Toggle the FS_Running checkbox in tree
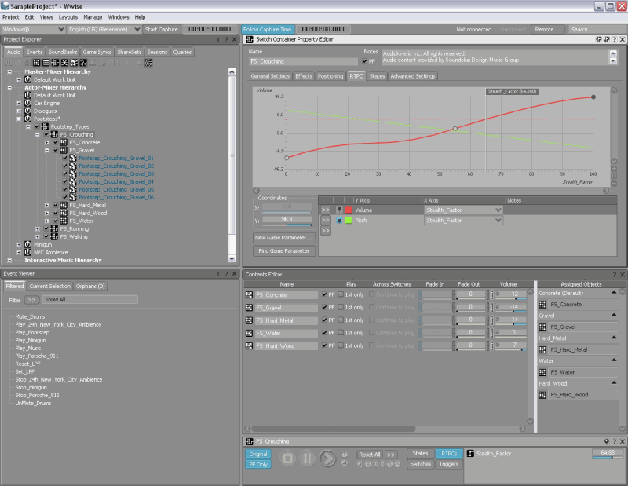This screenshot has height=486, width=628. pyautogui.click(x=46, y=228)
